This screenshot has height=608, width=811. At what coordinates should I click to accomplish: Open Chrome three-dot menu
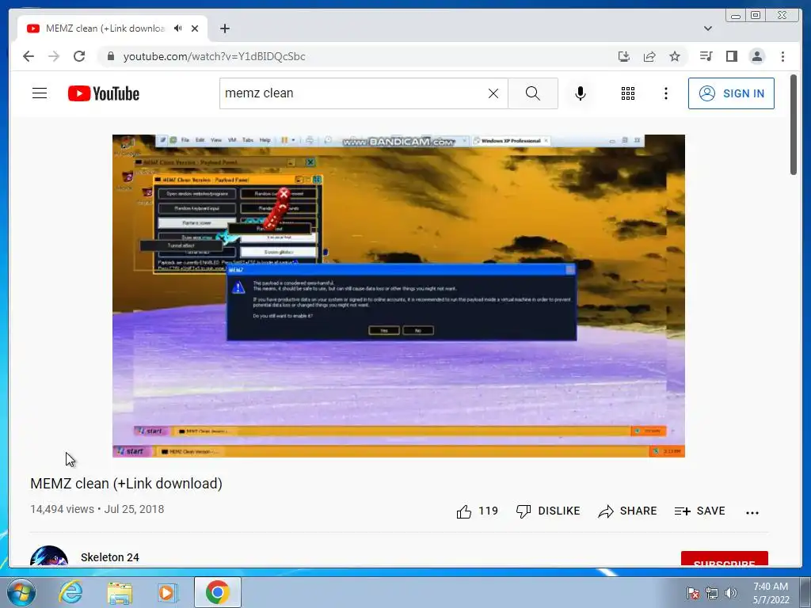tap(782, 56)
